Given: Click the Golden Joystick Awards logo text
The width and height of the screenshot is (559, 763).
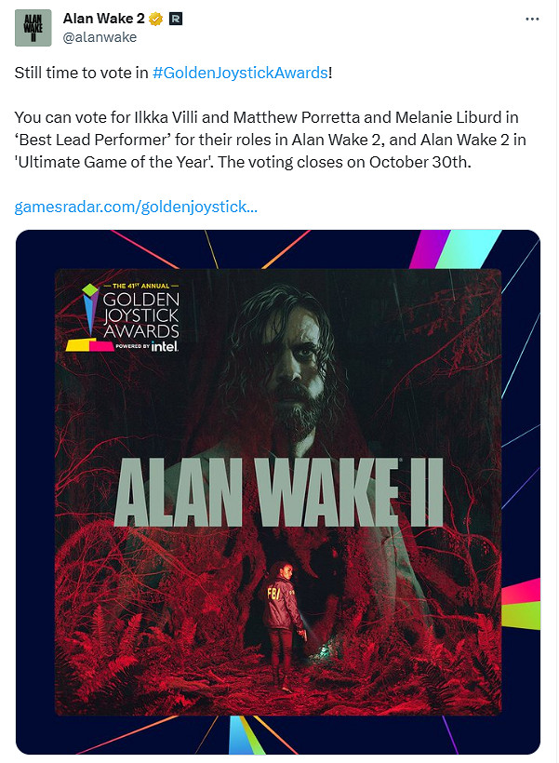Looking at the screenshot, I should click(141, 315).
